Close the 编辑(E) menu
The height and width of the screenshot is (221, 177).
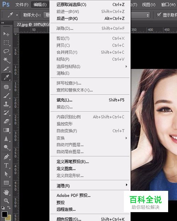(x=40, y=5)
